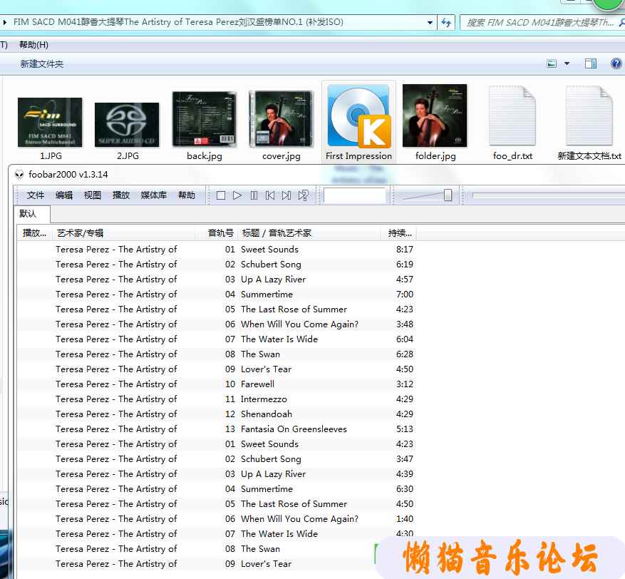
Task: Pause playback in foobar2000
Action: (254, 195)
